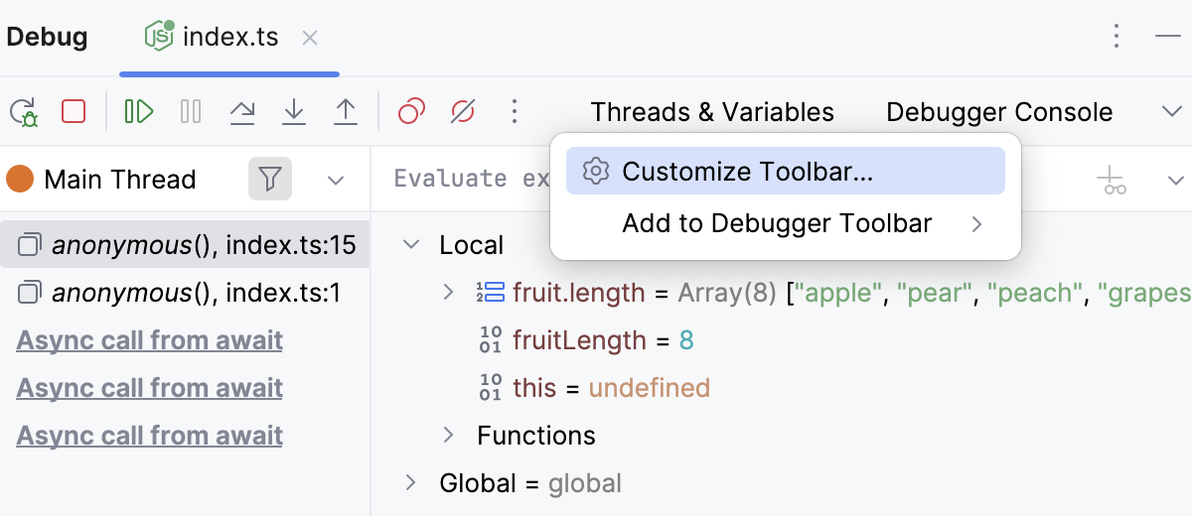1192x516 pixels.
Task: Click the first Async call from await link
Action: click(x=150, y=340)
